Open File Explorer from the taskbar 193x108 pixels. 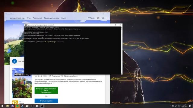(x=8, y=106)
